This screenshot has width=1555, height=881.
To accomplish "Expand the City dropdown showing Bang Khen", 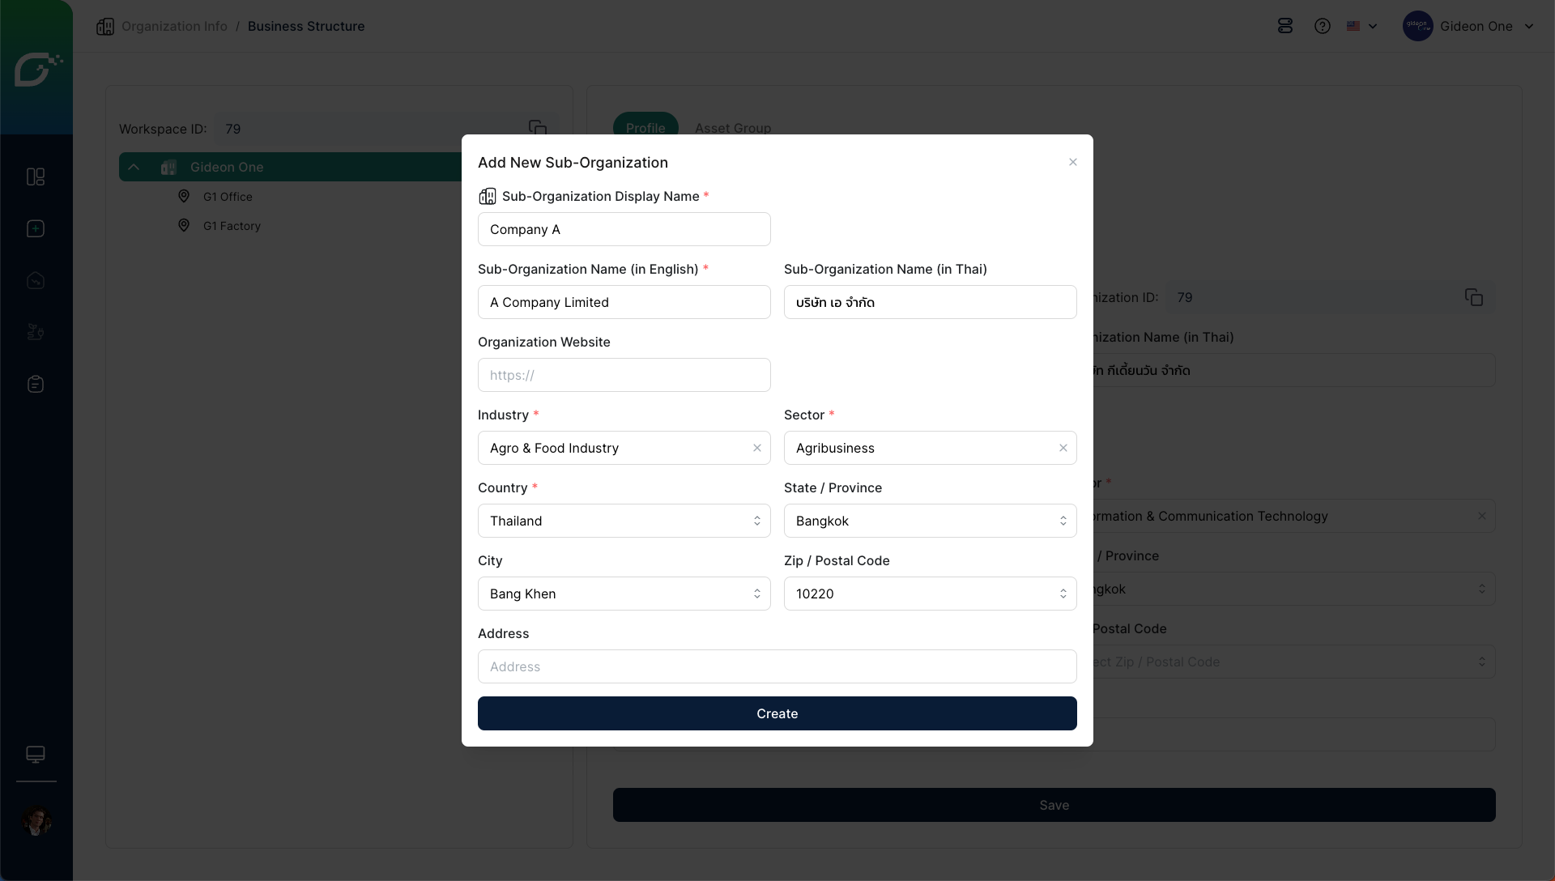I will pos(624,594).
